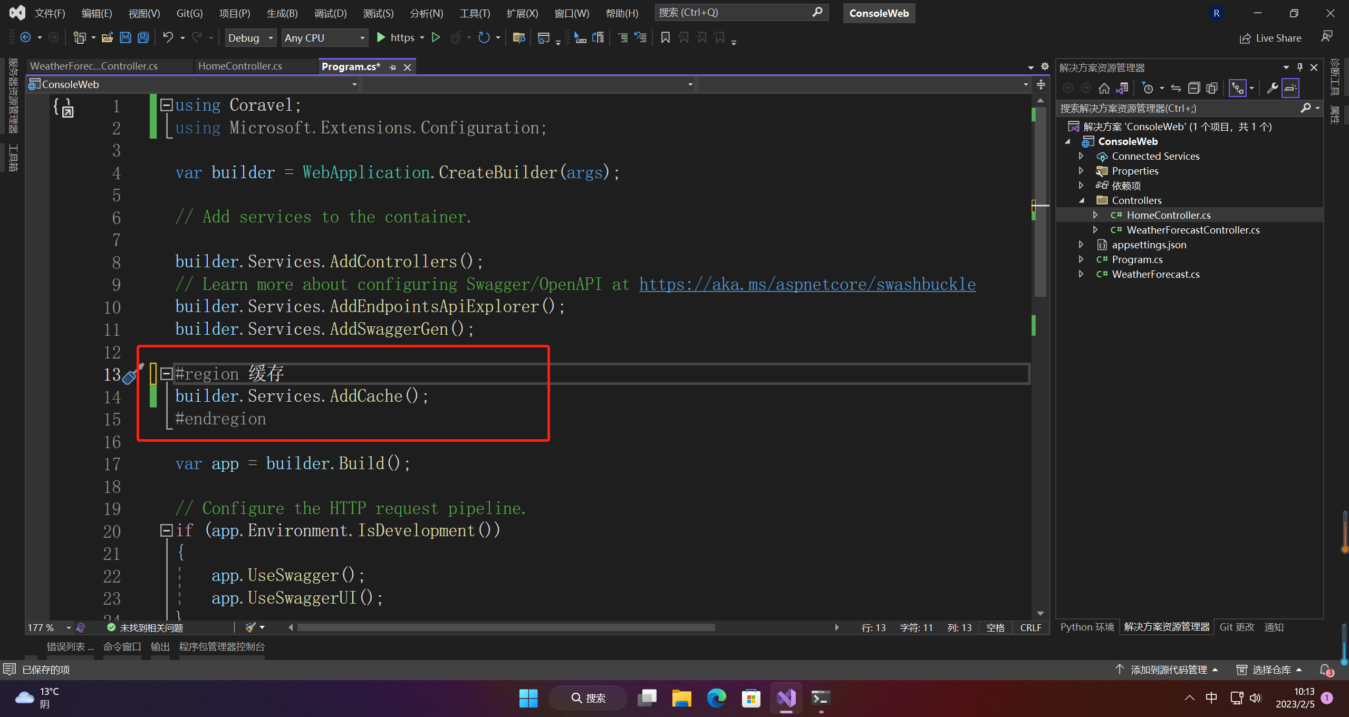Click the Live Share icon
Image resolution: width=1349 pixels, height=717 pixels.
coord(1245,38)
